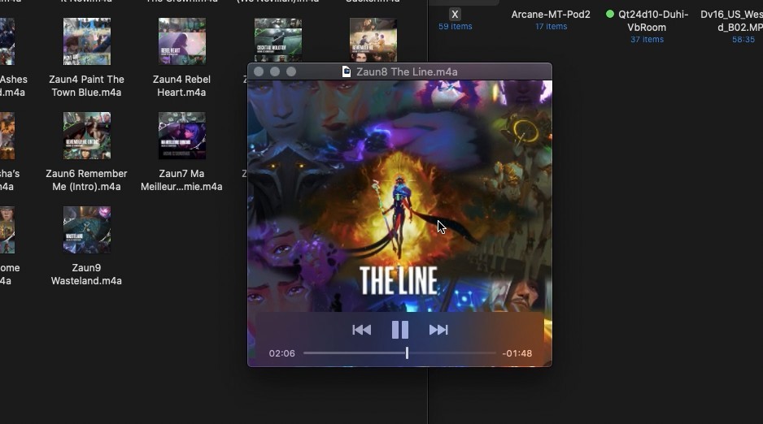Screen dimensions: 763x424
Task: Click the Zaun8 The Line.m4a window title
Action: (x=407, y=71)
